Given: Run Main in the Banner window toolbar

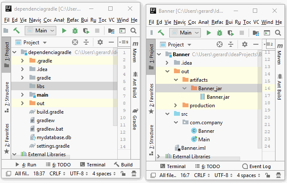Looking at the screenshot, I should point(209,33).
